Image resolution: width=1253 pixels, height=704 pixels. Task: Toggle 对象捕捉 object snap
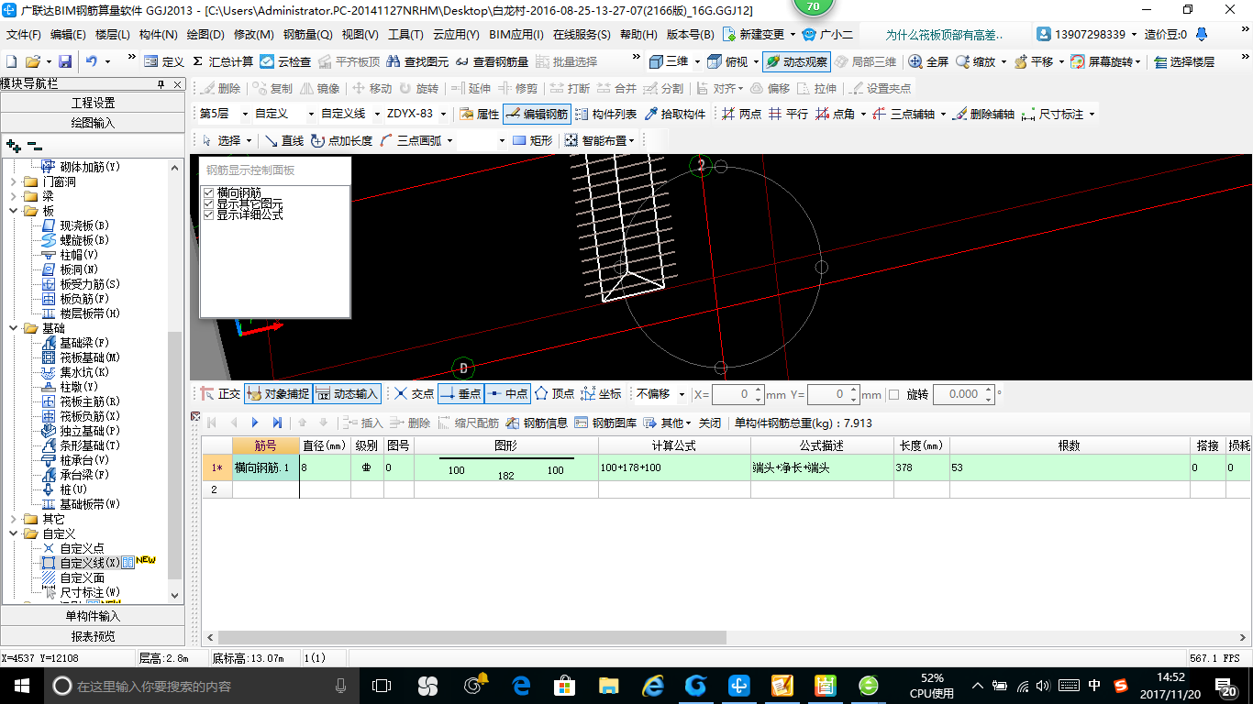point(278,394)
